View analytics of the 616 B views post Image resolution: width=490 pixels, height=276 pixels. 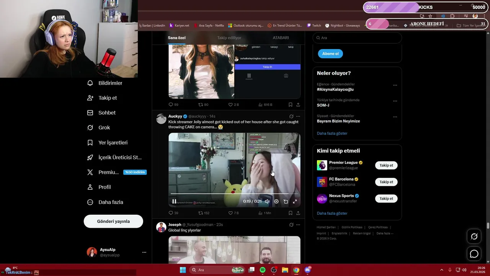point(265,104)
